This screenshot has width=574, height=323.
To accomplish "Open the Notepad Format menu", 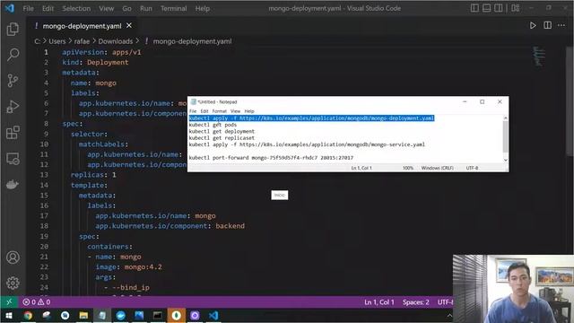I will click(219, 111).
